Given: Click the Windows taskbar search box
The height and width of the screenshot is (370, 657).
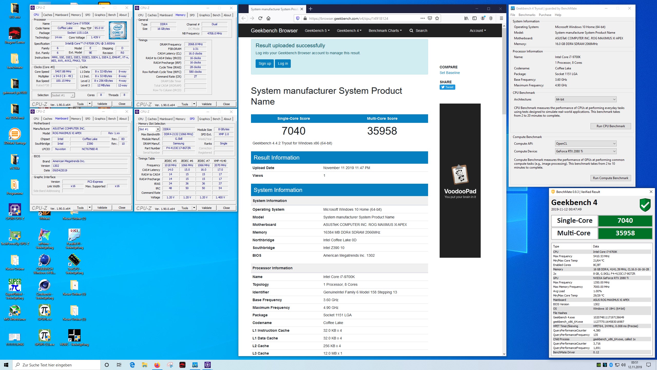Looking at the screenshot, I should pyautogui.click(x=56, y=365).
